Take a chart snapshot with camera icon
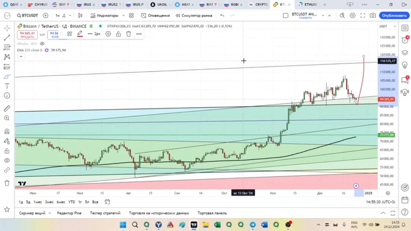This screenshot has width=411, height=231. (373, 15)
